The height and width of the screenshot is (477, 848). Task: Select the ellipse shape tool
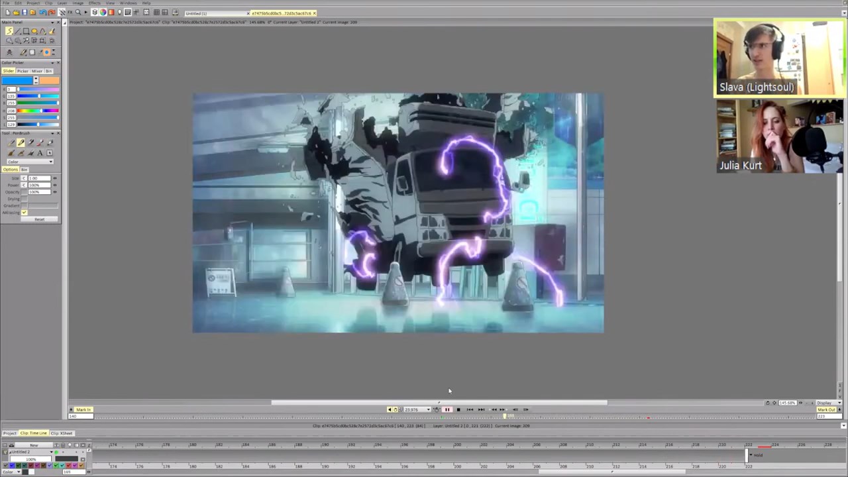(34, 31)
